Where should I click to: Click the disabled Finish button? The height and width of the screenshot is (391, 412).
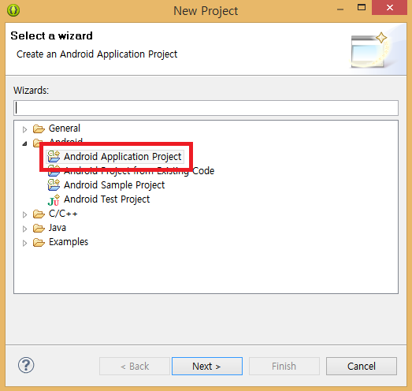(x=284, y=366)
